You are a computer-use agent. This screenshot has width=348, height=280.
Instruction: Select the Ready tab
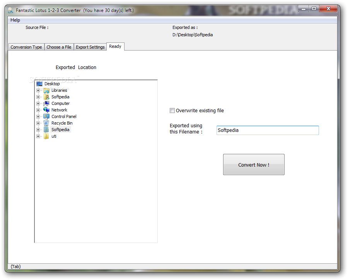[115, 46]
